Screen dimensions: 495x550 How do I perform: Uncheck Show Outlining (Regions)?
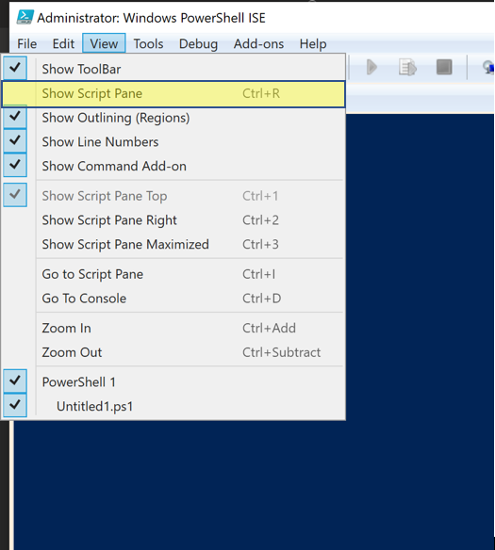[x=173, y=118]
